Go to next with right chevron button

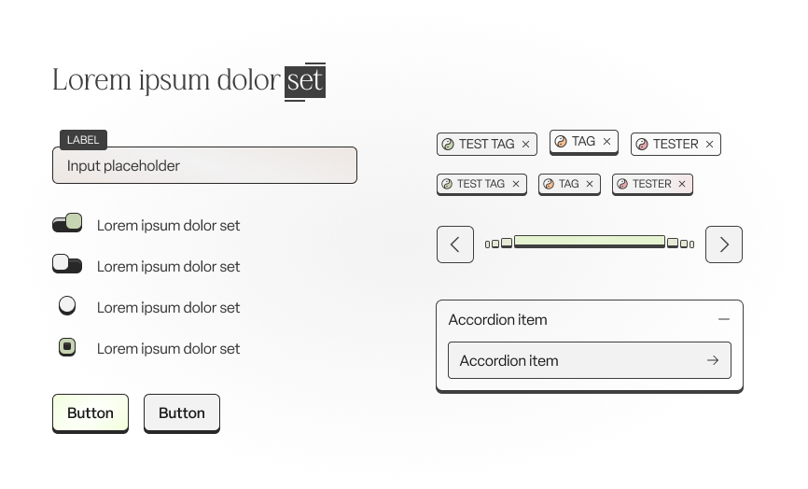click(x=724, y=244)
